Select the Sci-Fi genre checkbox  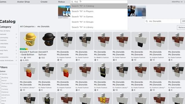(x=1, y=98)
